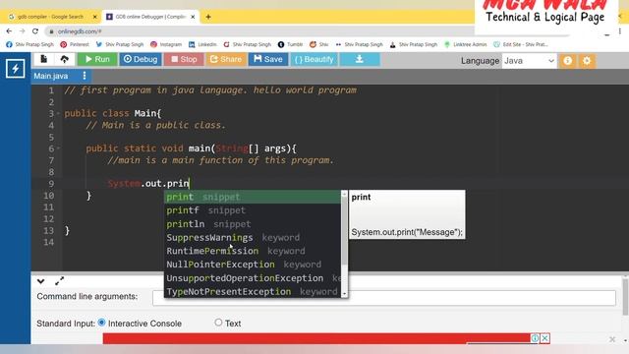Click the first-line comment text in editor
Screen dimensions: 629x354
point(210,90)
